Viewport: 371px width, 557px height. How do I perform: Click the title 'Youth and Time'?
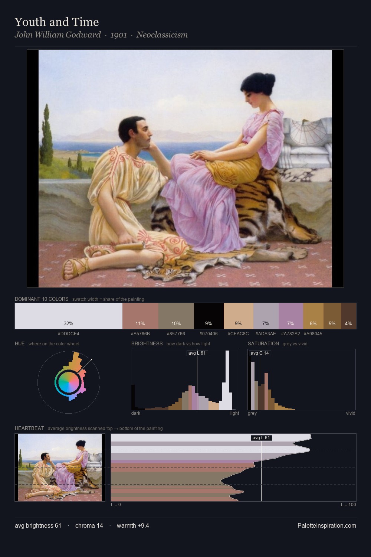pos(57,22)
